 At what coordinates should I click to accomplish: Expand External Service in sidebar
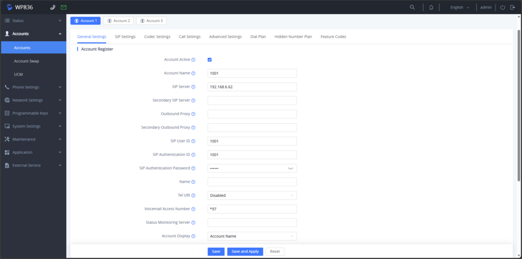33,165
